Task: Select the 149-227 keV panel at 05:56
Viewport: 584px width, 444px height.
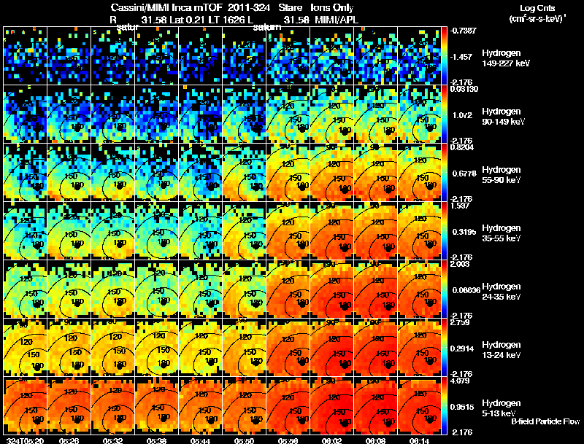Action: (288, 55)
